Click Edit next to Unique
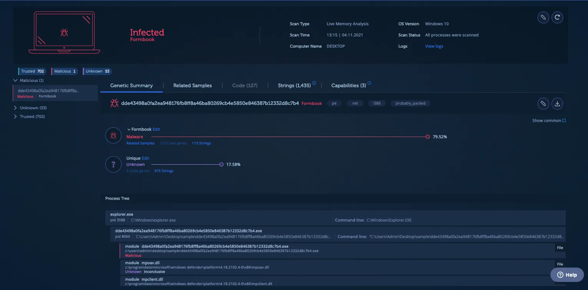This screenshot has height=290, width=588. click(x=145, y=158)
